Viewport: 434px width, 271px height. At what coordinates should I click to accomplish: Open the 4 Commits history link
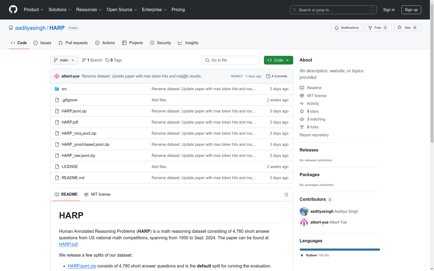[x=277, y=76]
